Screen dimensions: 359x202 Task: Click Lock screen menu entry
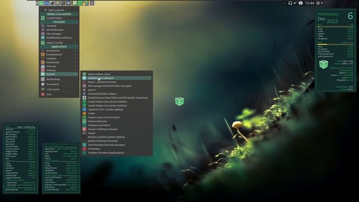pos(59,89)
